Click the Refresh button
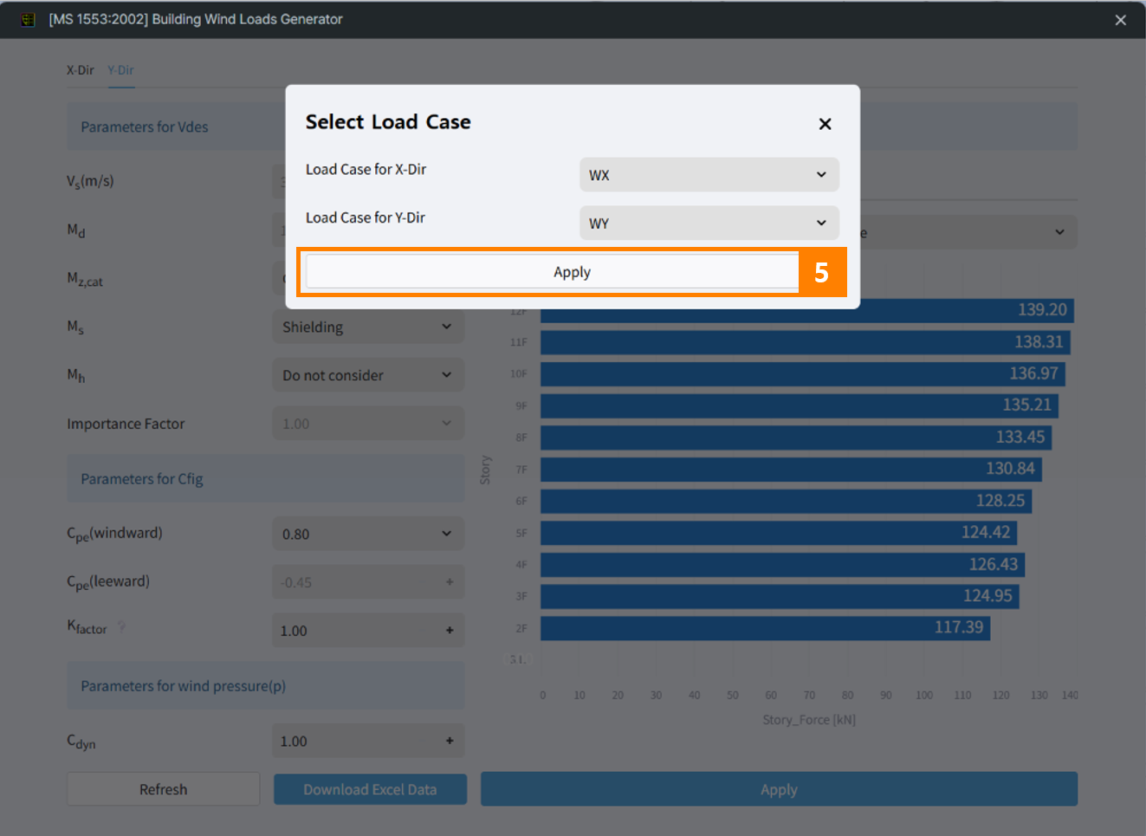 (163, 789)
